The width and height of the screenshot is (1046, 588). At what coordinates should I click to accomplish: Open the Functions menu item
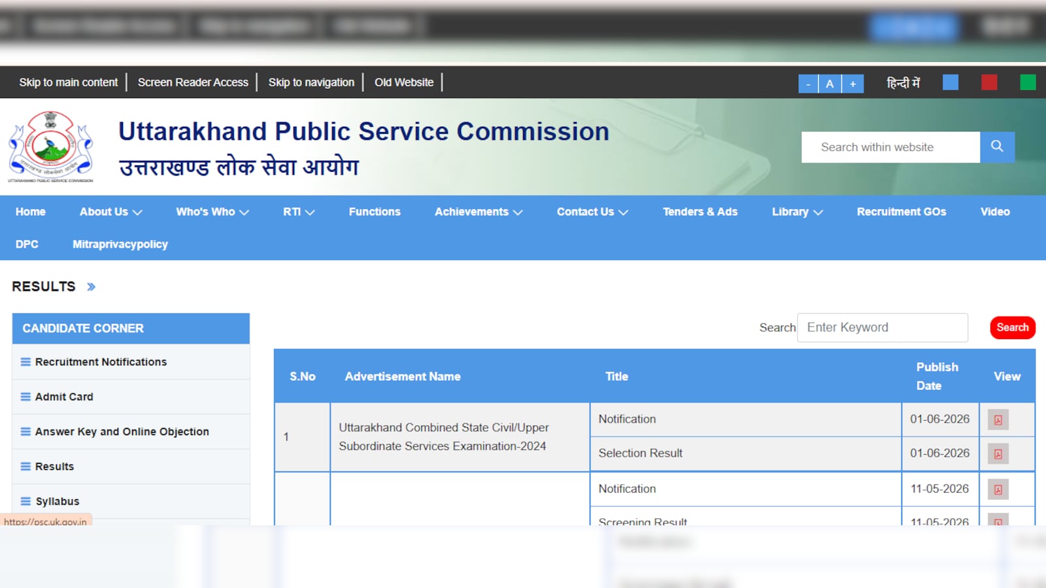375,212
